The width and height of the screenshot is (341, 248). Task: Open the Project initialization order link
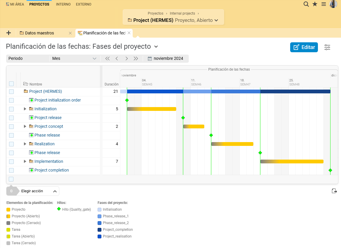click(x=58, y=100)
